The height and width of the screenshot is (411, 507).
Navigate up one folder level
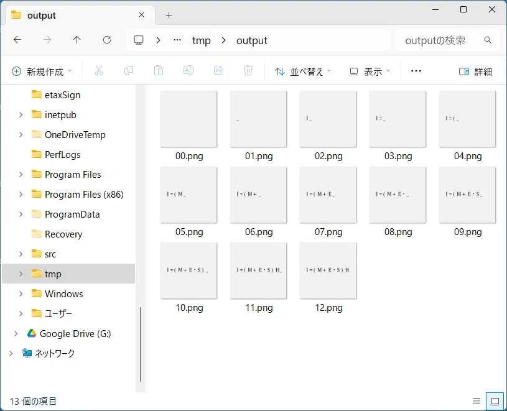[x=77, y=40]
